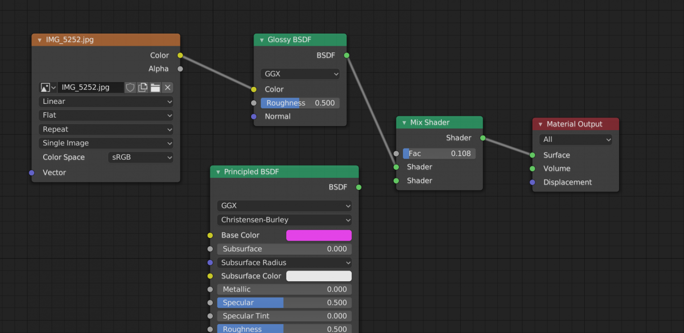The height and width of the screenshot is (333, 684).
Task: Open the Linear interpolation dropdown
Action: pyautogui.click(x=106, y=101)
